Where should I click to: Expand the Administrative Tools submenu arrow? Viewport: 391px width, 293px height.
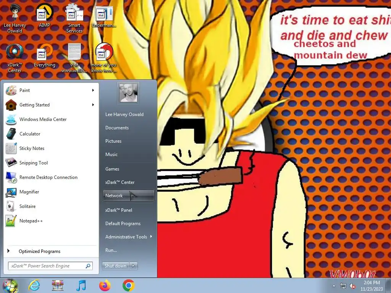click(151, 237)
